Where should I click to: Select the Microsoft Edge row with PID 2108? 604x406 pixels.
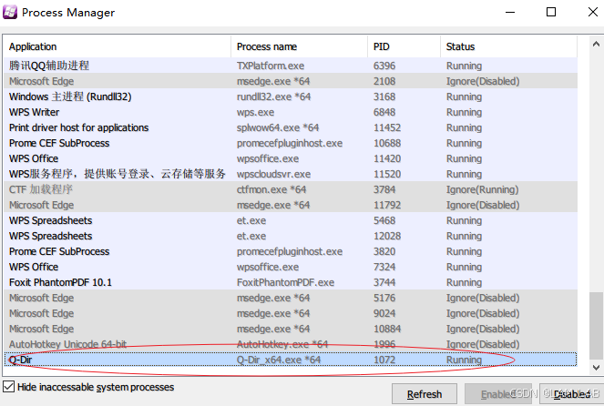(291, 81)
